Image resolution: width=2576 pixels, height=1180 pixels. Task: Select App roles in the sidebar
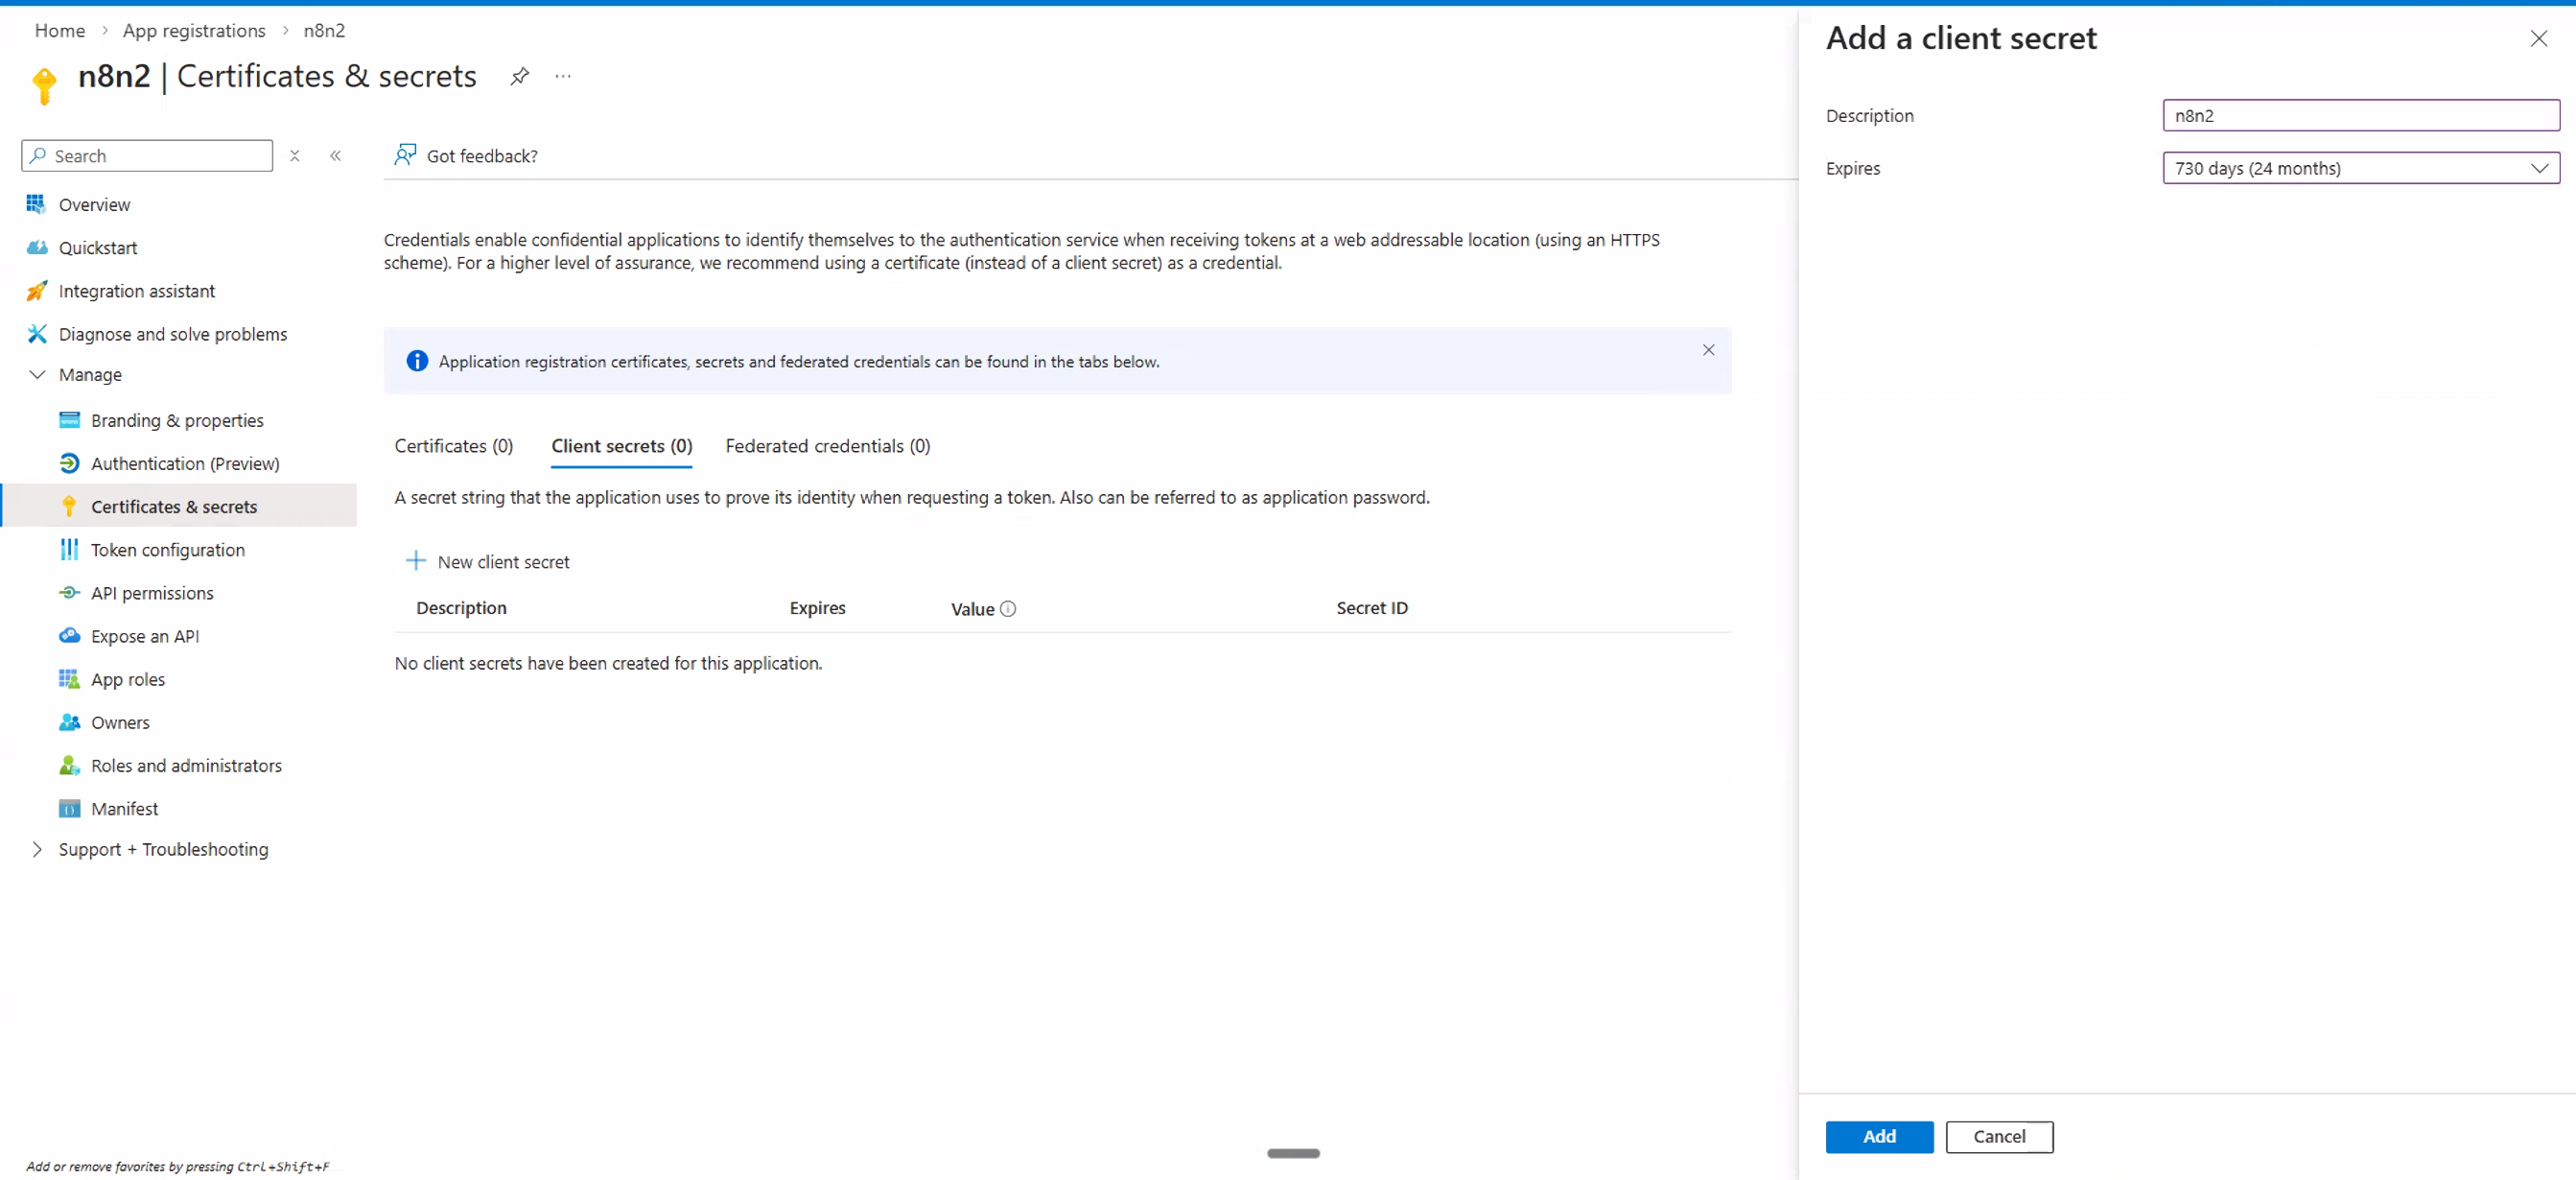(x=127, y=678)
